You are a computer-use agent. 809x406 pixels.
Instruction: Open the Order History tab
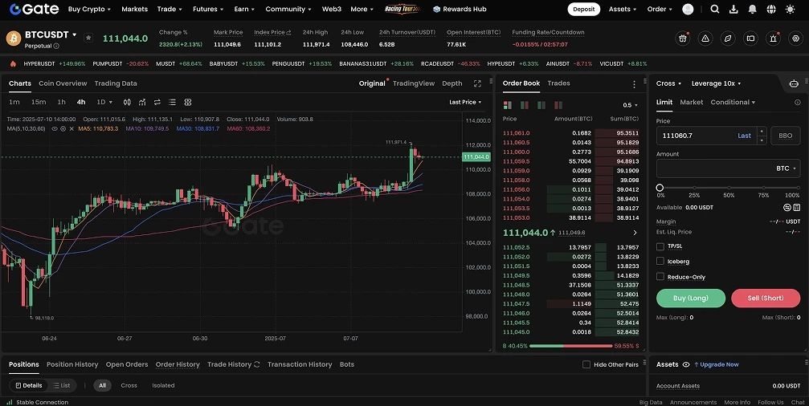pos(178,364)
